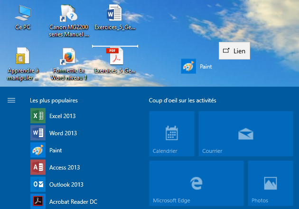Click the Paint icon in Start list
Screen dimensions: 299x209
(x=38, y=150)
